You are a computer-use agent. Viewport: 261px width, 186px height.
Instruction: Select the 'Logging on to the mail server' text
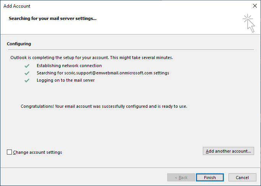[65, 80]
